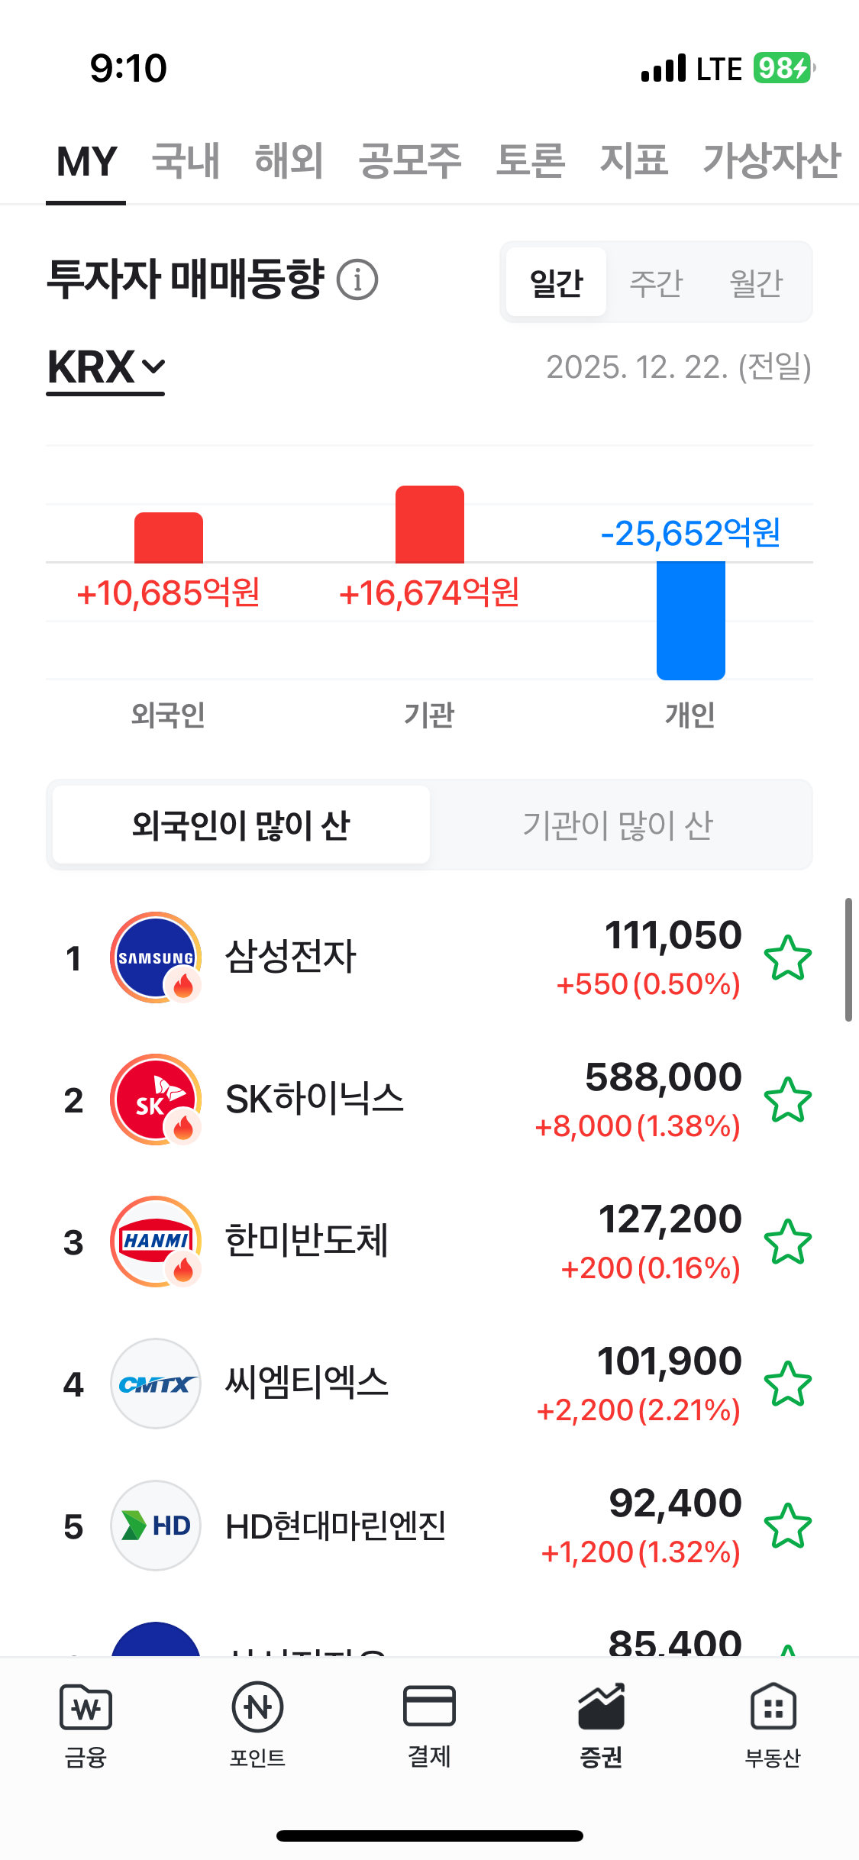This screenshot has height=1860, width=859.
Task: Tap the 증권 chart icon
Action: (601, 1706)
